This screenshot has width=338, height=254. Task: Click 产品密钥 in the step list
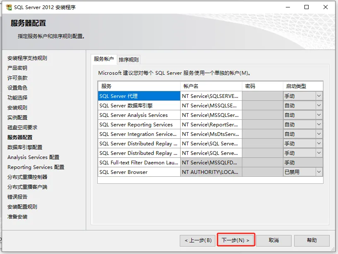[x=17, y=68]
